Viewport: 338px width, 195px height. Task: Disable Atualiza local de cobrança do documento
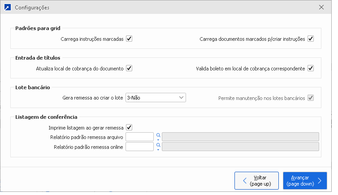(x=129, y=69)
